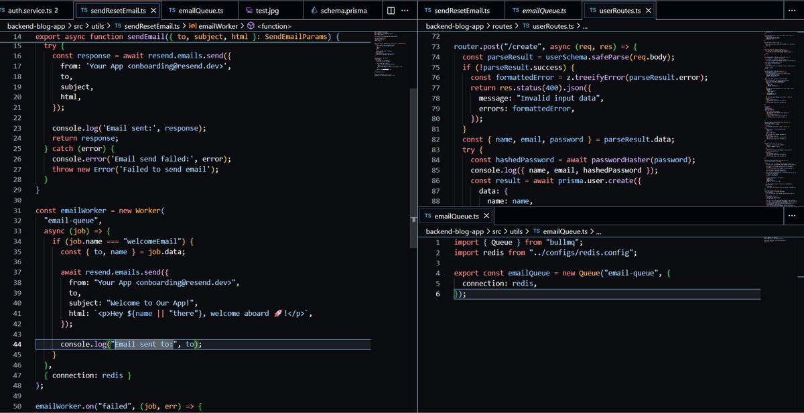Click the emailWorker variable symbol icon in breadcrumb
The image size is (804, 413).
coord(192,25)
